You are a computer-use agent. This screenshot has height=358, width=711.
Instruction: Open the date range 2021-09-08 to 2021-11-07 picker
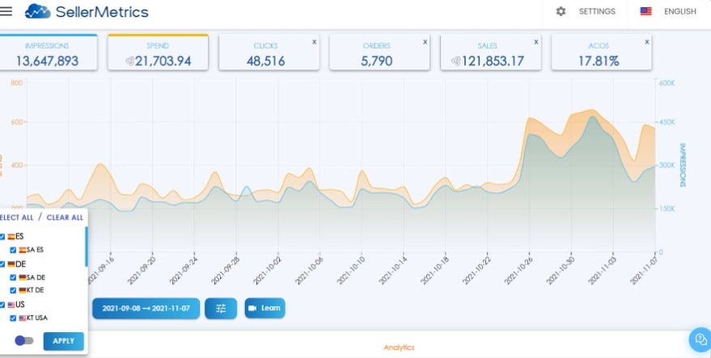tap(146, 309)
